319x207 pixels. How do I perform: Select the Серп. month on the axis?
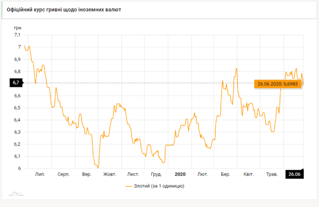pyautogui.click(x=63, y=174)
